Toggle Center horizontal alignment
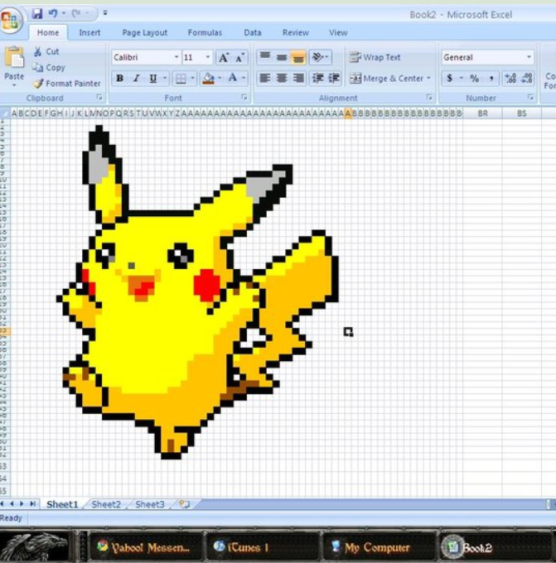 point(282,79)
